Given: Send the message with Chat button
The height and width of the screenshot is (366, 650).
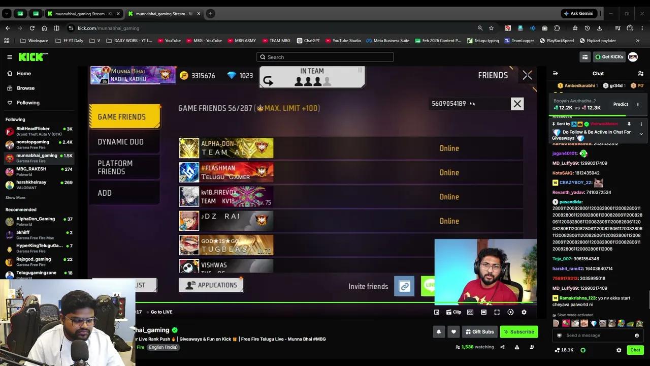Looking at the screenshot, I should (x=635, y=350).
